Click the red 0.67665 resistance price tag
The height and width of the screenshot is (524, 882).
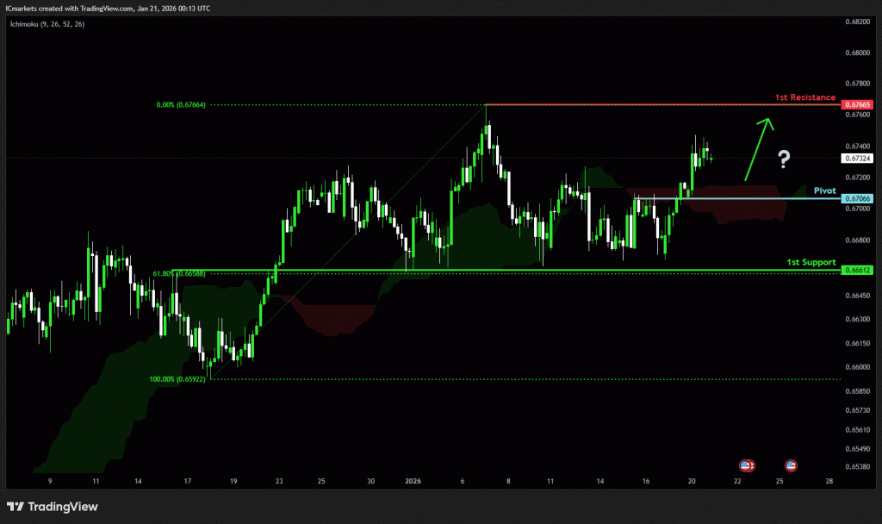click(858, 105)
